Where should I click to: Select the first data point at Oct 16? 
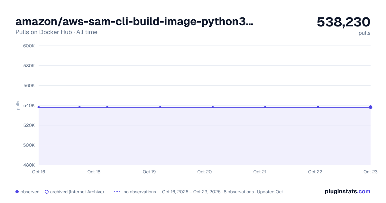(x=39, y=107)
